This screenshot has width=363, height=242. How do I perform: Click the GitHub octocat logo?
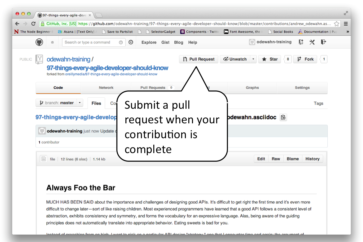point(39,42)
